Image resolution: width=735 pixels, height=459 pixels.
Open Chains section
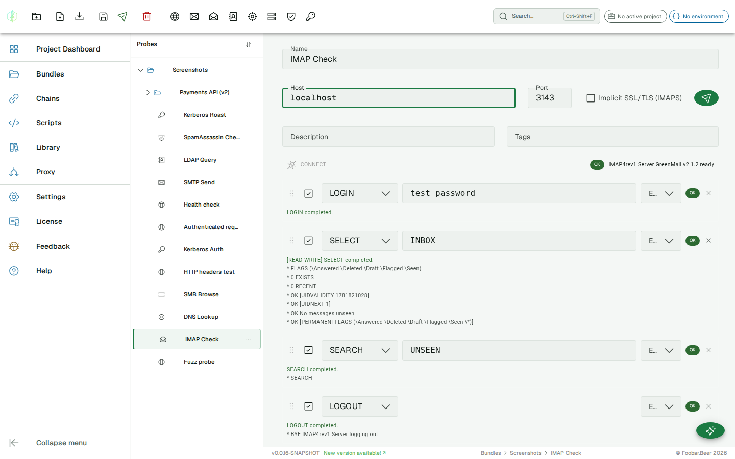65,98
